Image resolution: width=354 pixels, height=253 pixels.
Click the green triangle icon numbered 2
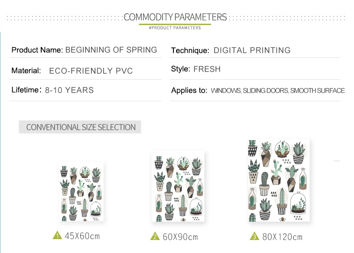[155, 236]
